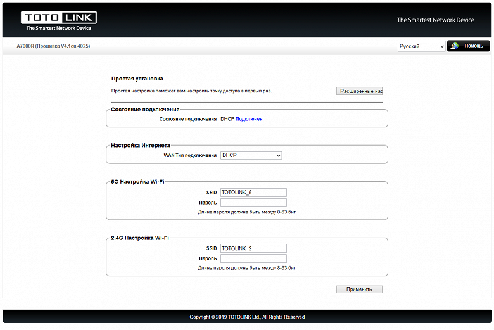The height and width of the screenshot is (330, 494).
Task: Click the blue Подключен status text
Action: click(249, 119)
